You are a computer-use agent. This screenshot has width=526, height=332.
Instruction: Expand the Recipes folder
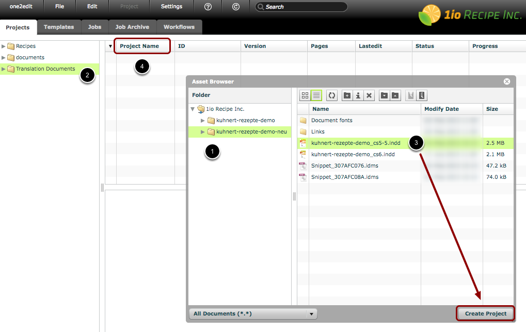tap(3, 46)
